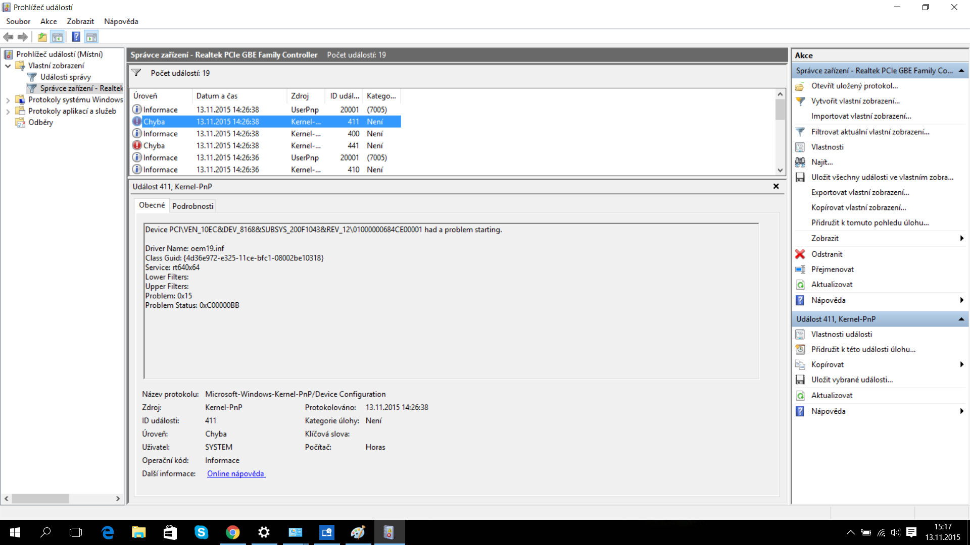The image size is (970, 545).
Task: Collapse Vlastní zobrazení tree node
Action: (8, 66)
